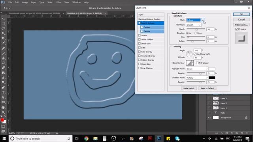The width and height of the screenshot is (253, 142).
Task: Open the Shadow Mode dropdown
Action: [197, 78]
